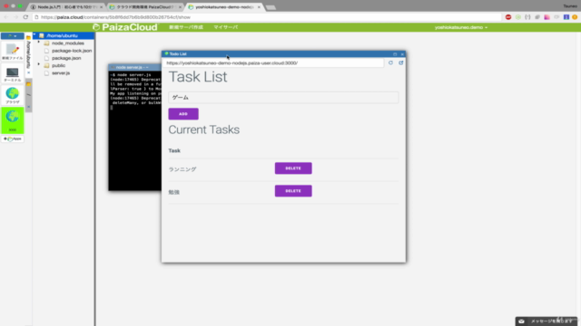Click Chrome reload button
Screen dimensions: 581x326
click(x=25, y=17)
